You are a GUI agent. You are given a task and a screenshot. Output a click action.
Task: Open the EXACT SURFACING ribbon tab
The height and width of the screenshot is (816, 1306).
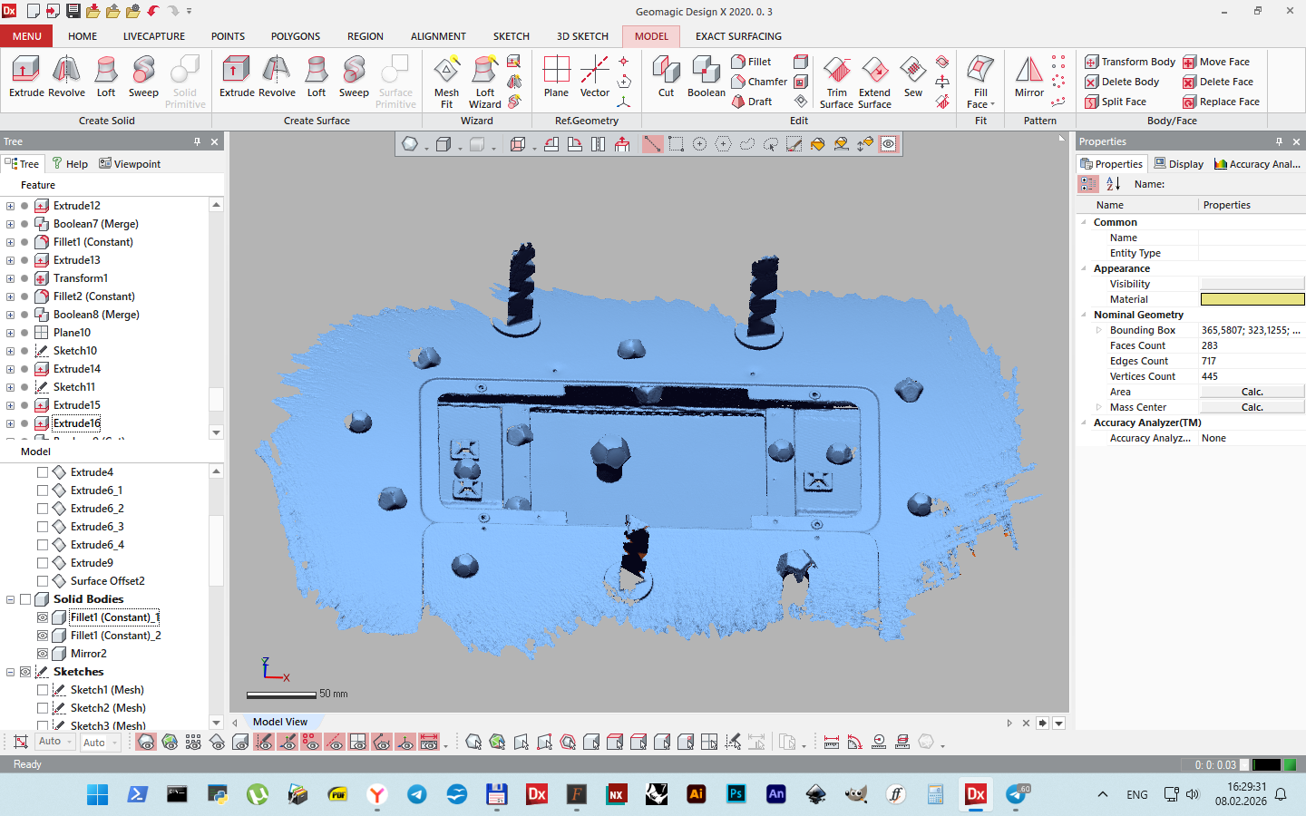(738, 36)
